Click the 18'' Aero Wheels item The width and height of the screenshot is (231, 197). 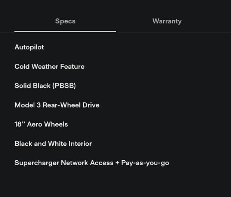[41, 124]
